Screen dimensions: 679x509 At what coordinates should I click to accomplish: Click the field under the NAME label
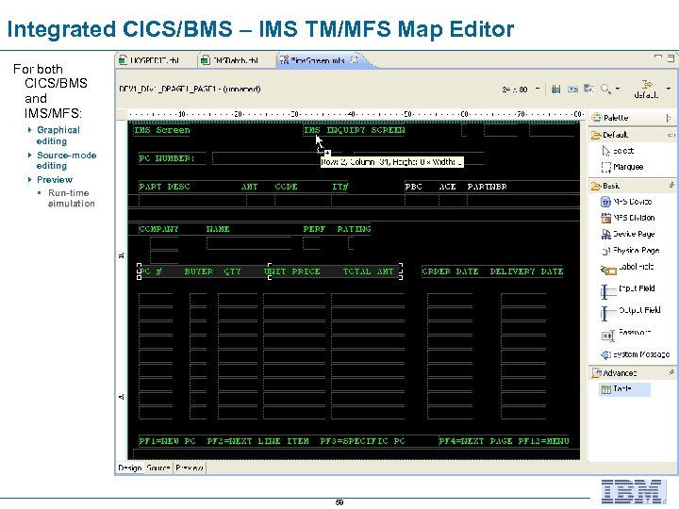click(249, 243)
